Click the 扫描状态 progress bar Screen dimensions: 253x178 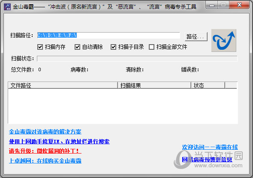point(137,59)
